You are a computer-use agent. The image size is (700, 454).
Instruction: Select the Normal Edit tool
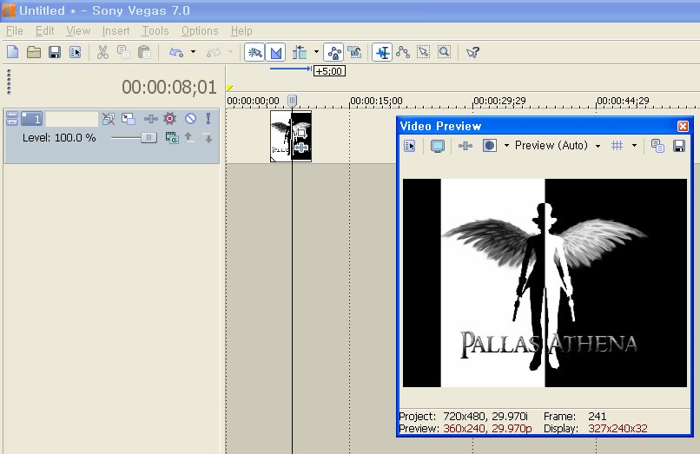click(x=383, y=52)
